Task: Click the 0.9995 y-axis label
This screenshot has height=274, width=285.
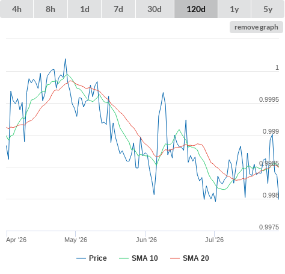Action: pyautogui.click(x=269, y=99)
